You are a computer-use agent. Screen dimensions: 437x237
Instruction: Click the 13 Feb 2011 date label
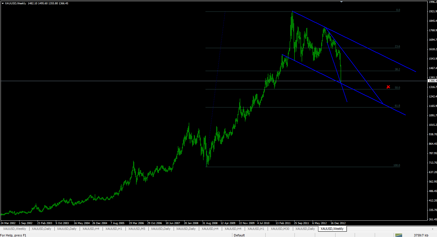tap(283, 223)
